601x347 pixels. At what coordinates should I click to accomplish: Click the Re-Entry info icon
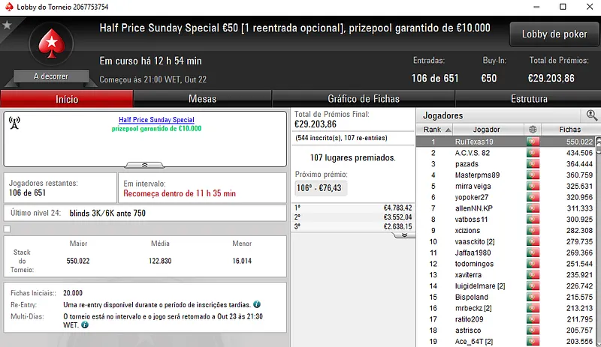click(x=257, y=304)
